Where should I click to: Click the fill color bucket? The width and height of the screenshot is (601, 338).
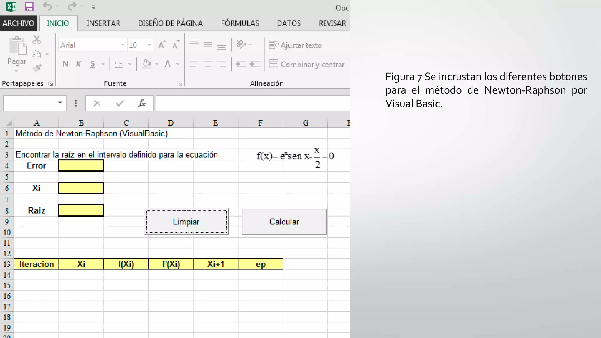point(147,64)
